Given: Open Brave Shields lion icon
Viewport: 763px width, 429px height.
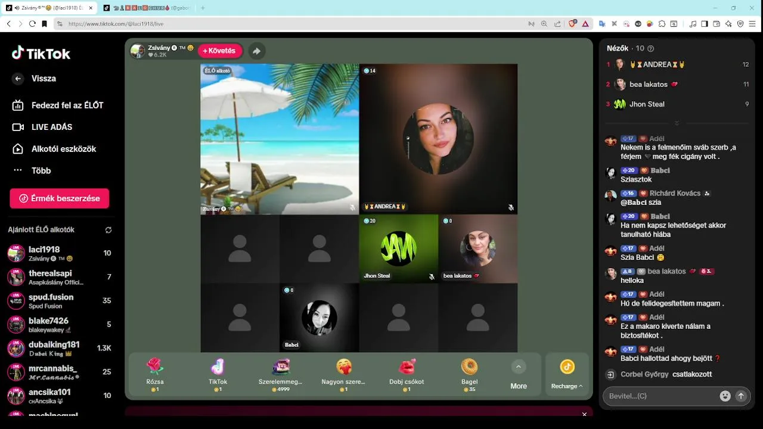Looking at the screenshot, I should point(572,24).
